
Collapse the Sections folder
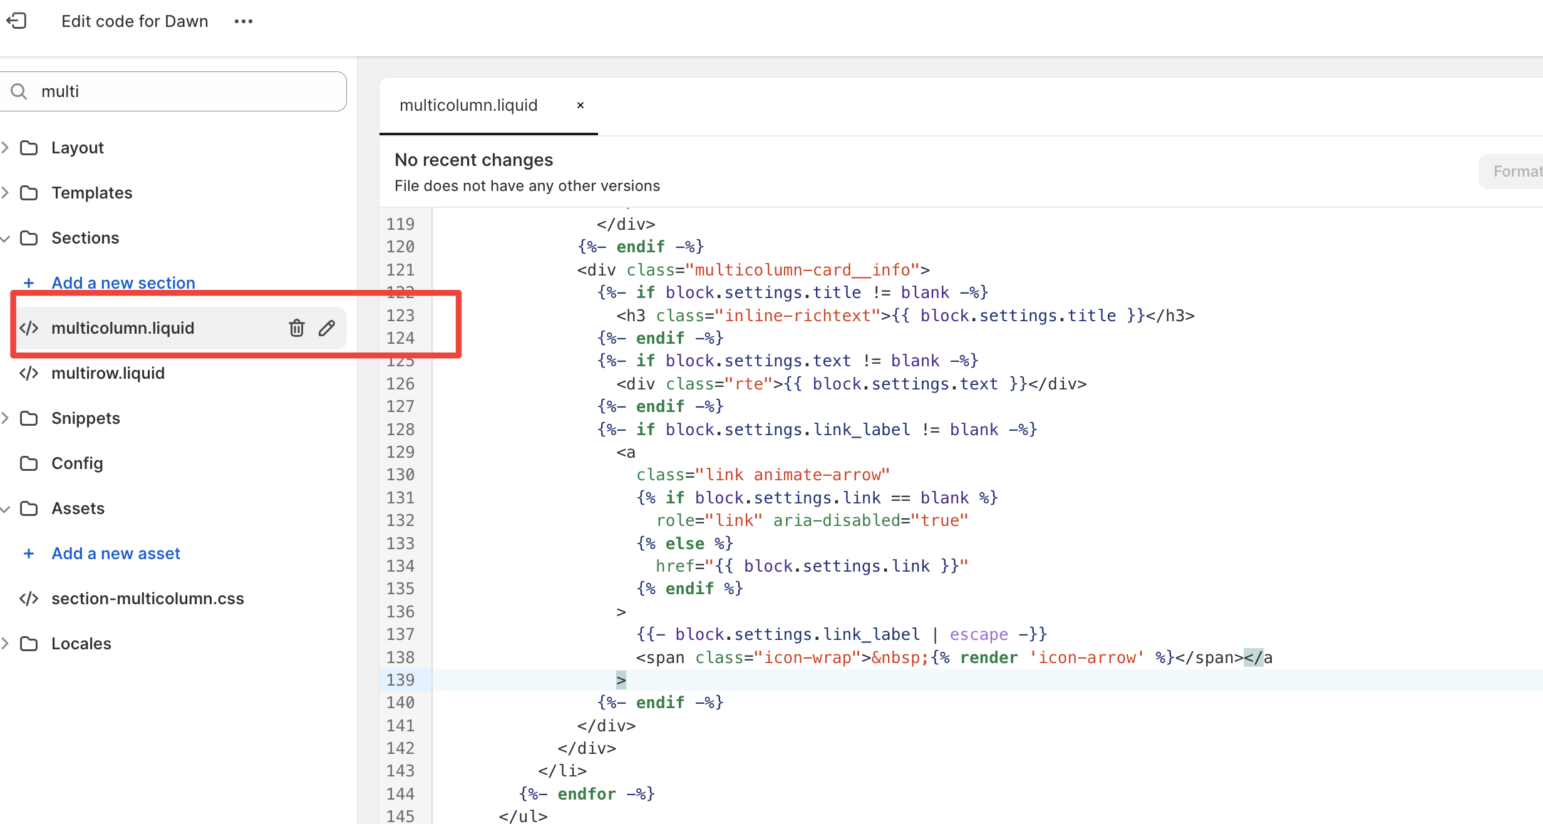coord(6,239)
